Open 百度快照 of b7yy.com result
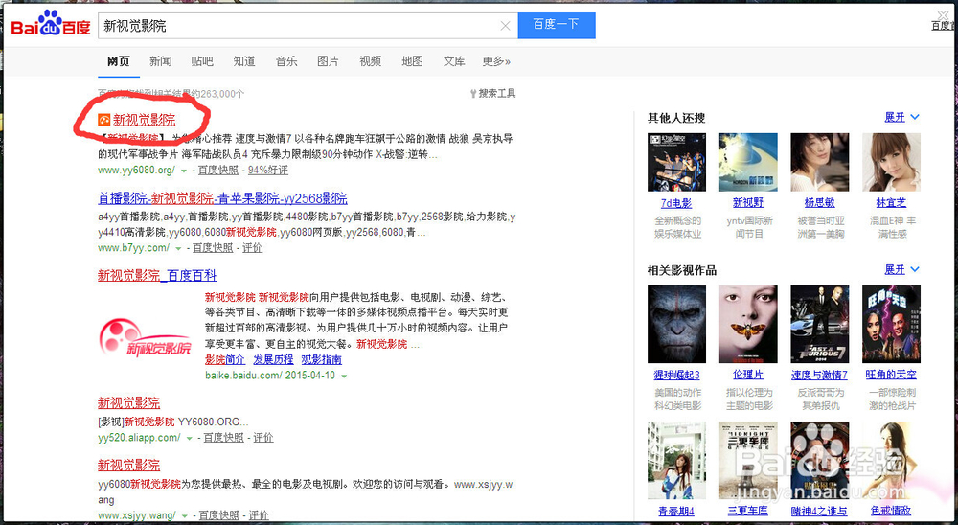 [213, 247]
